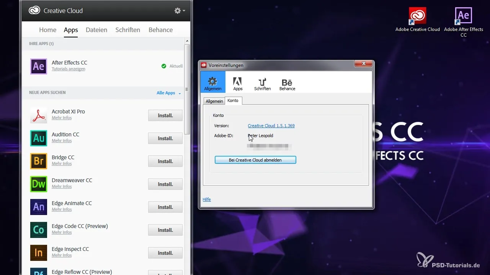Select the Konto sub-tab

233,100
